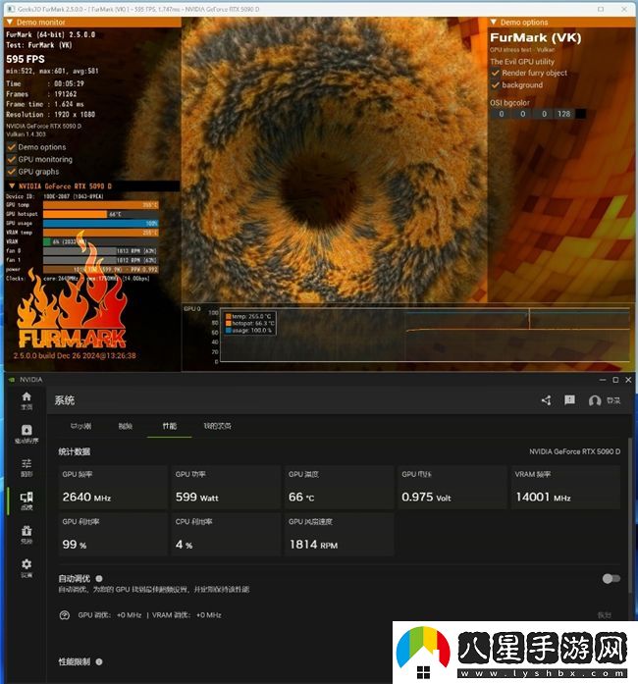Click the gauge icon before GPU 调优
Screen dimensions: 638x684
click(64, 615)
